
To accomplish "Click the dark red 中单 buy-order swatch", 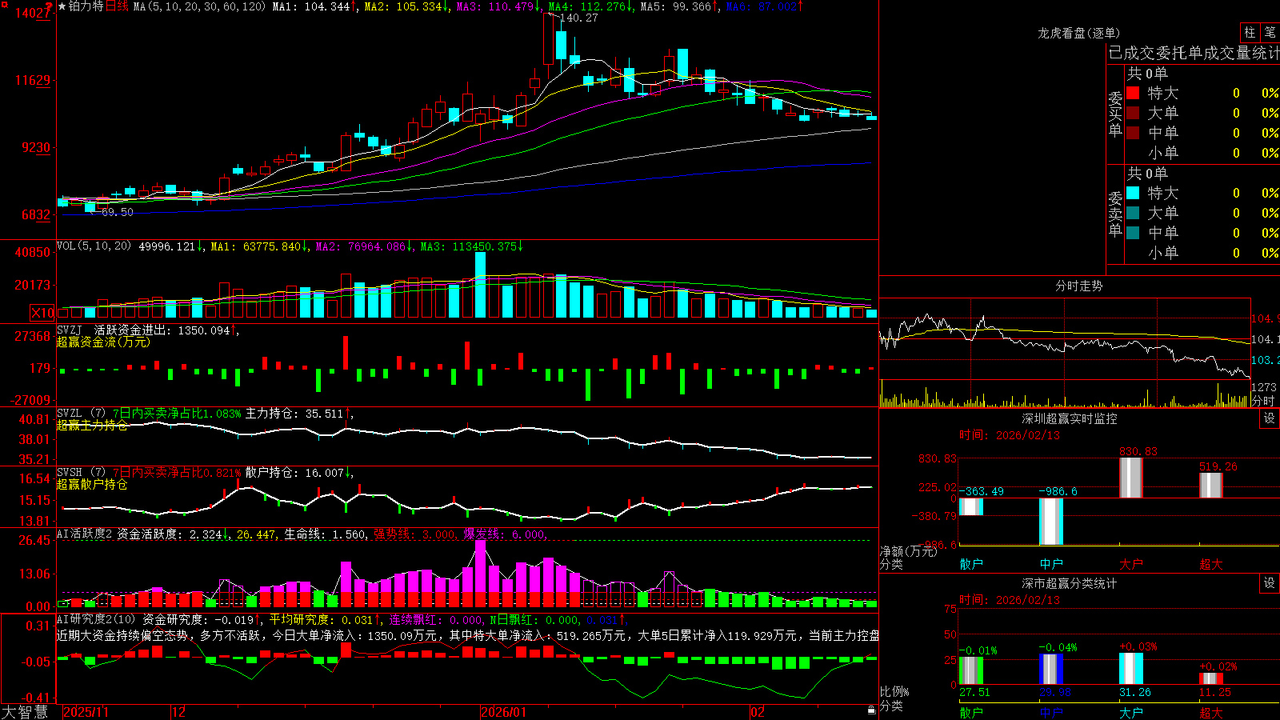I will [x=1133, y=132].
